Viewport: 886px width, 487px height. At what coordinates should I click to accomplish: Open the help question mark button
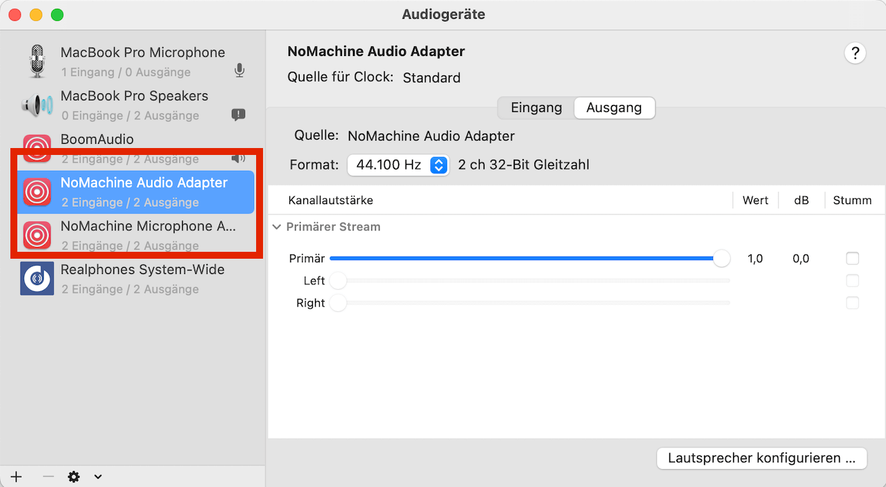(856, 53)
